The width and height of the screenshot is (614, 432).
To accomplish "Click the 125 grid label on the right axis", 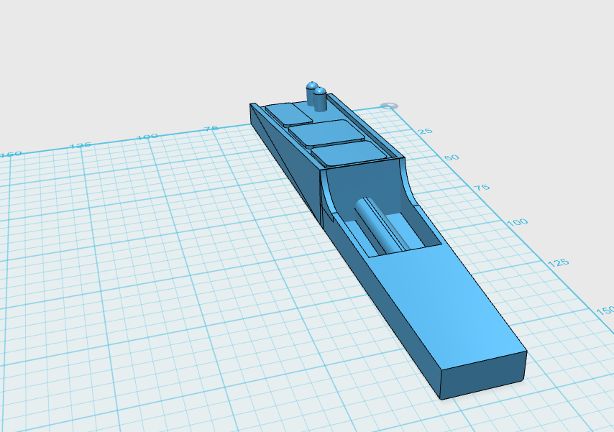I will click(558, 262).
